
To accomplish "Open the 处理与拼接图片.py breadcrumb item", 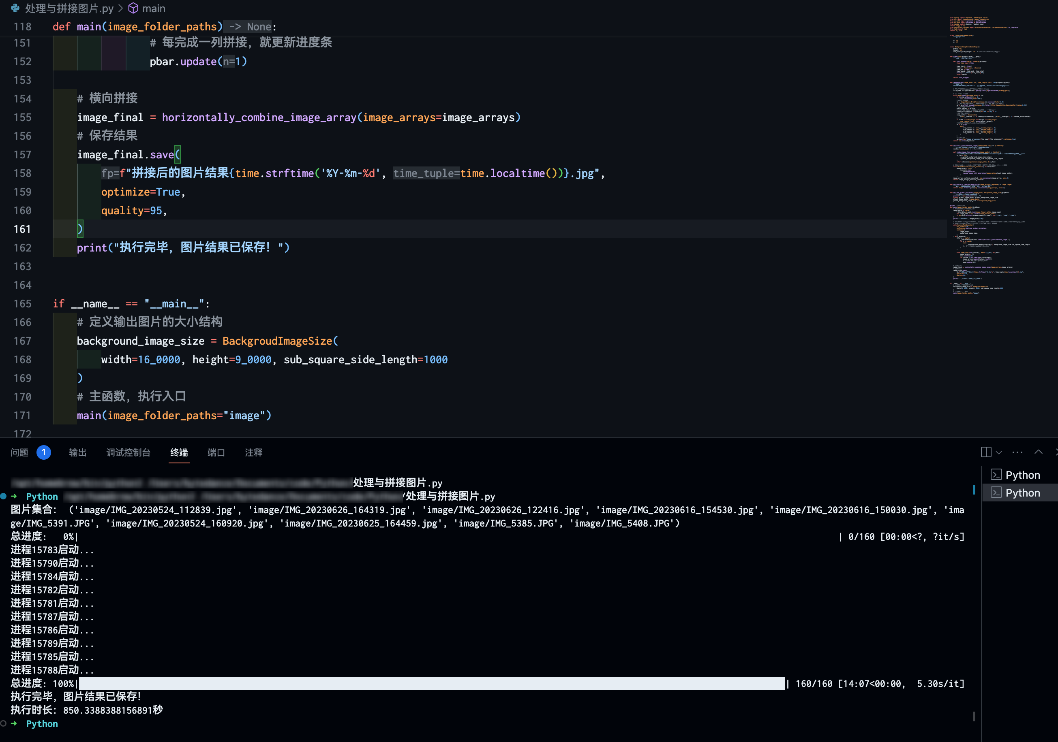I will (69, 8).
